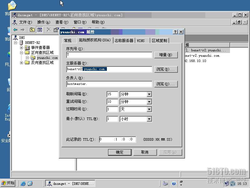Click the Delete X toolbar icon

(x=49, y=30)
